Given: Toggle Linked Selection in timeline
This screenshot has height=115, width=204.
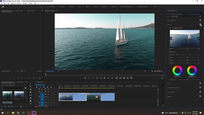Looking at the screenshot, I should 44,87.
